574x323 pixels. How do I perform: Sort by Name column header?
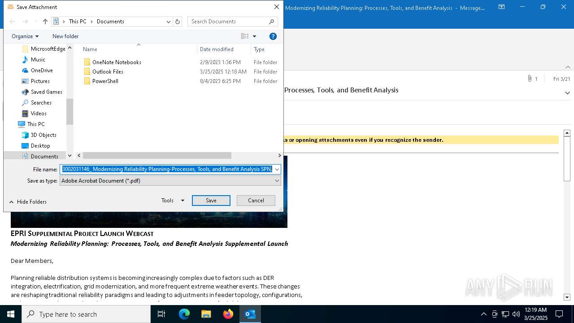click(x=90, y=49)
